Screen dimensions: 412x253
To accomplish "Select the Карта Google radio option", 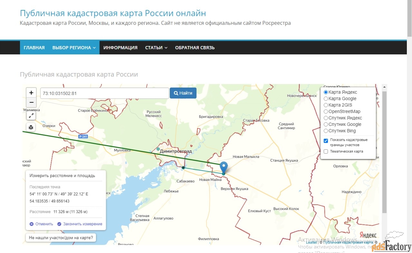I will 326,99.
